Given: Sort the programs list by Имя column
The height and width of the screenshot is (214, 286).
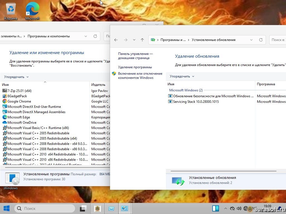Looking at the screenshot, I should (x=45, y=85).
